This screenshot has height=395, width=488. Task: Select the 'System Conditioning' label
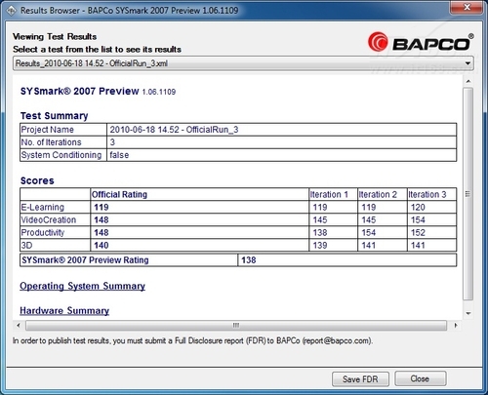click(61, 155)
